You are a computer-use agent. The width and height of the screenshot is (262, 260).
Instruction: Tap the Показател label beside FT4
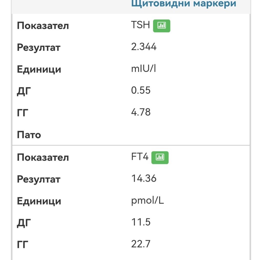(43, 157)
